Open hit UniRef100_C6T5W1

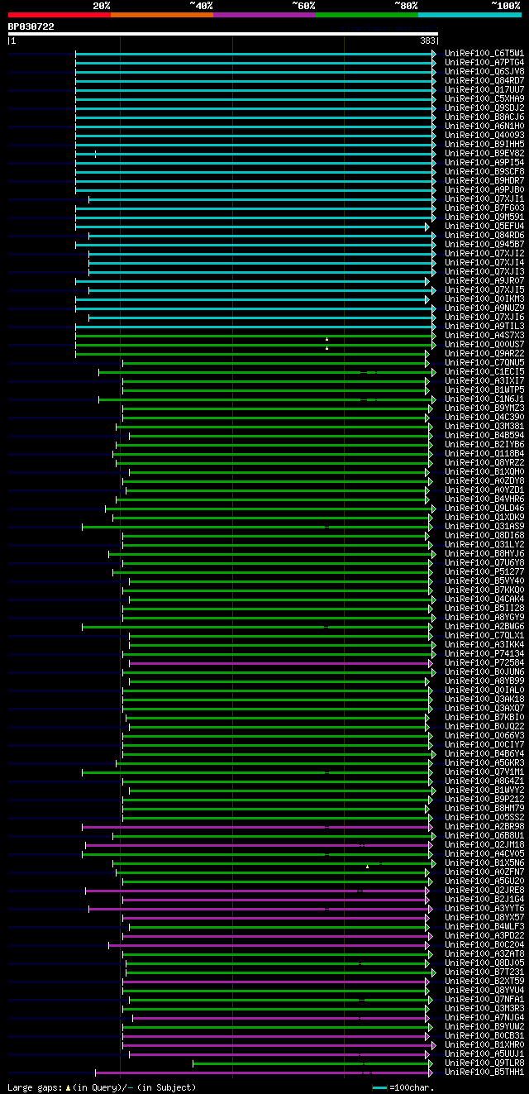point(484,53)
